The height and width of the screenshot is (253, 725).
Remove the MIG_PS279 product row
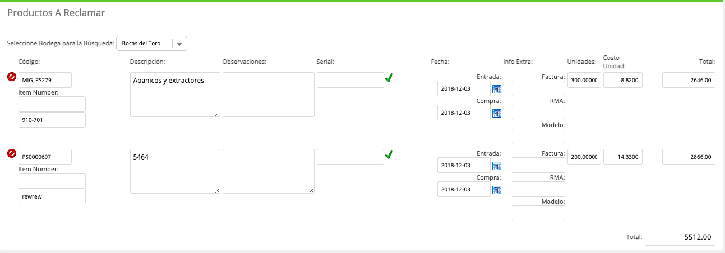pos(11,77)
